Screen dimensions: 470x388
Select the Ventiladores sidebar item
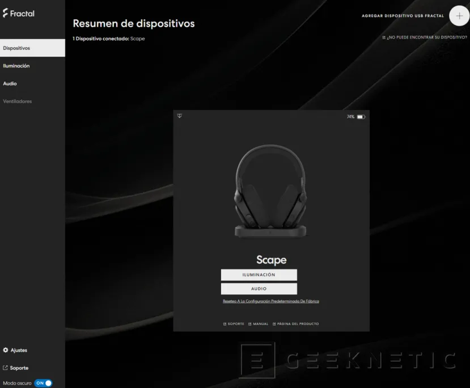[x=18, y=101]
